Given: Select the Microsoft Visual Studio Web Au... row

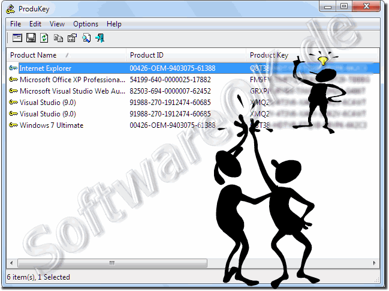Looking at the screenshot, I should click(x=193, y=91).
